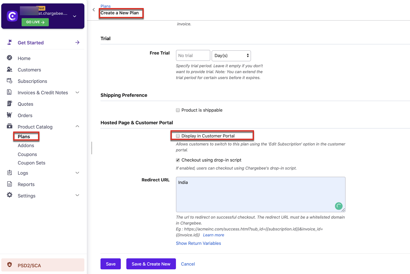The height and width of the screenshot is (274, 410).
Task: Open the Settings gear icon
Action: 9,196
